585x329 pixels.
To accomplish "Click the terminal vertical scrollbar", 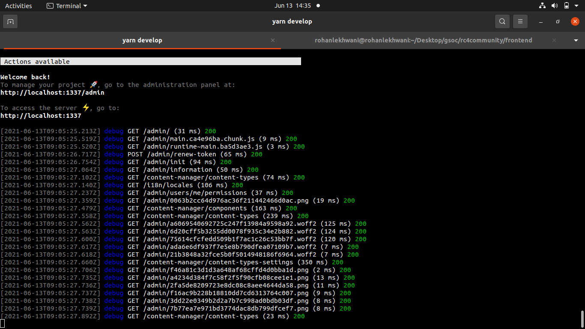I will [582, 318].
